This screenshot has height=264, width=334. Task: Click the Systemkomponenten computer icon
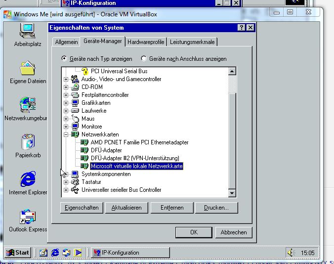point(75,174)
